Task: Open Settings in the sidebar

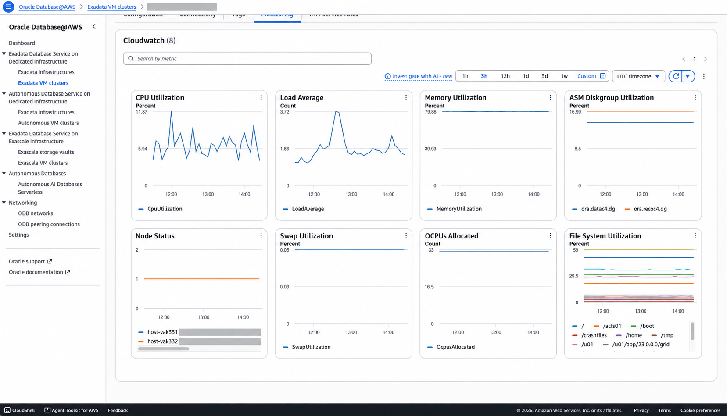Action: click(x=19, y=235)
